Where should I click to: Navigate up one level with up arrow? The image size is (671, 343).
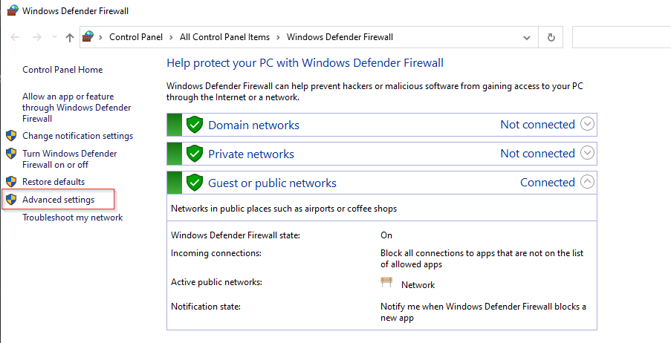click(x=70, y=37)
